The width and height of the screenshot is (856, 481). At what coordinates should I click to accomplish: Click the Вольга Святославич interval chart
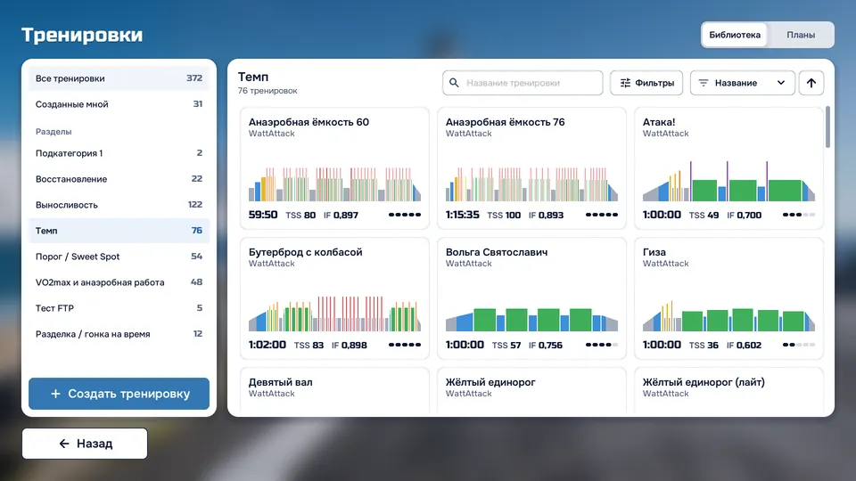click(x=531, y=320)
